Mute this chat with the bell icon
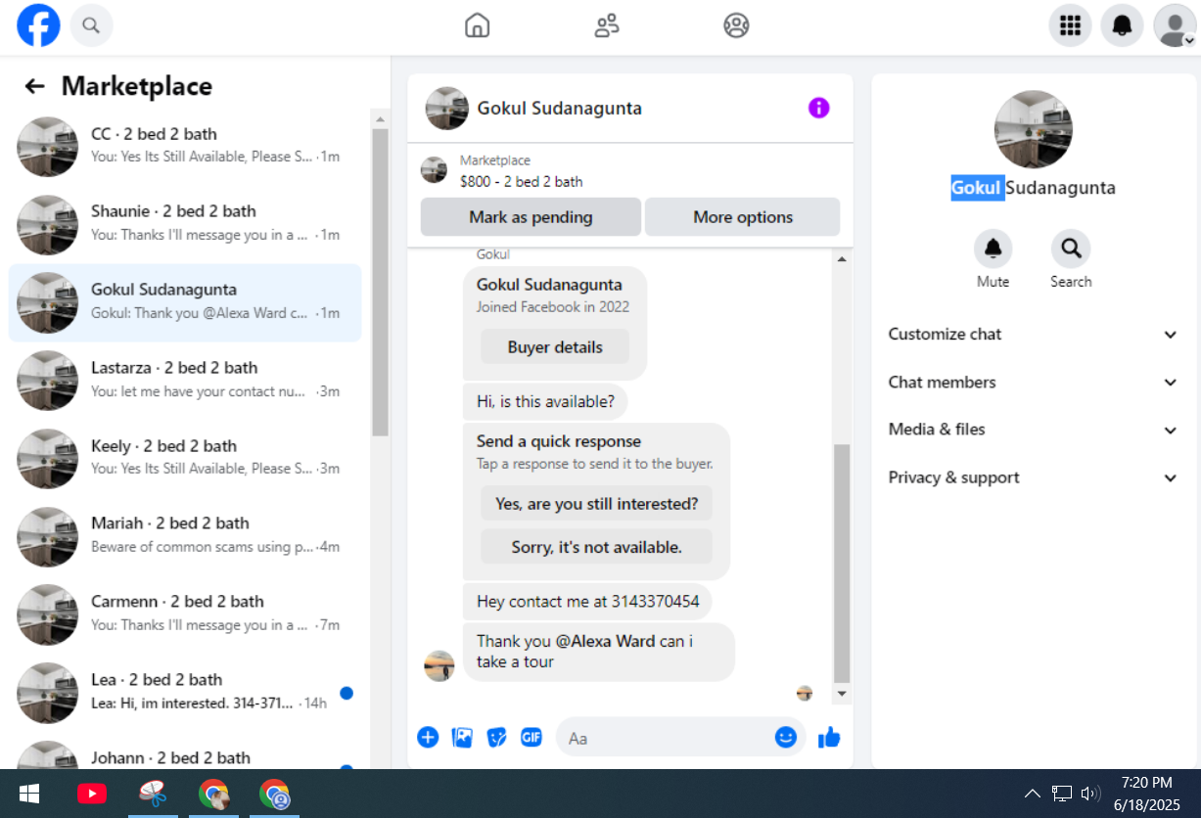This screenshot has width=1201, height=818. pyautogui.click(x=993, y=250)
